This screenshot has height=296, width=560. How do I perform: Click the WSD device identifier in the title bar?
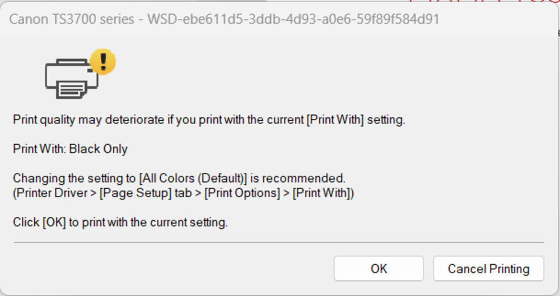[x=293, y=20]
